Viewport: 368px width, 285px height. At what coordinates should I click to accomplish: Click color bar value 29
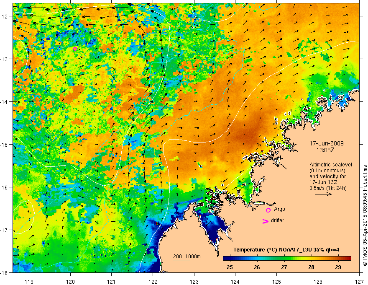[x=338, y=267]
